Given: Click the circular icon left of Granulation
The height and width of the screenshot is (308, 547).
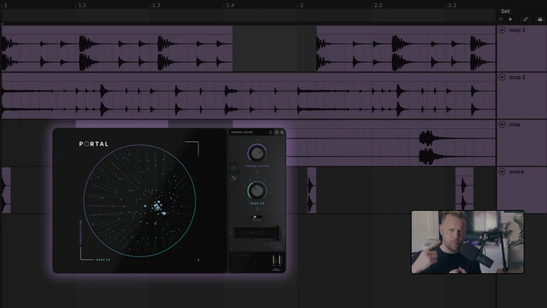Looking at the screenshot, I should [233, 168].
